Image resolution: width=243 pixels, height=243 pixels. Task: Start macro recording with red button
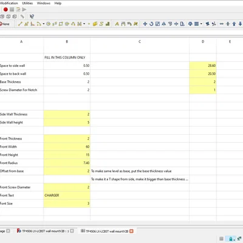(5, 9)
